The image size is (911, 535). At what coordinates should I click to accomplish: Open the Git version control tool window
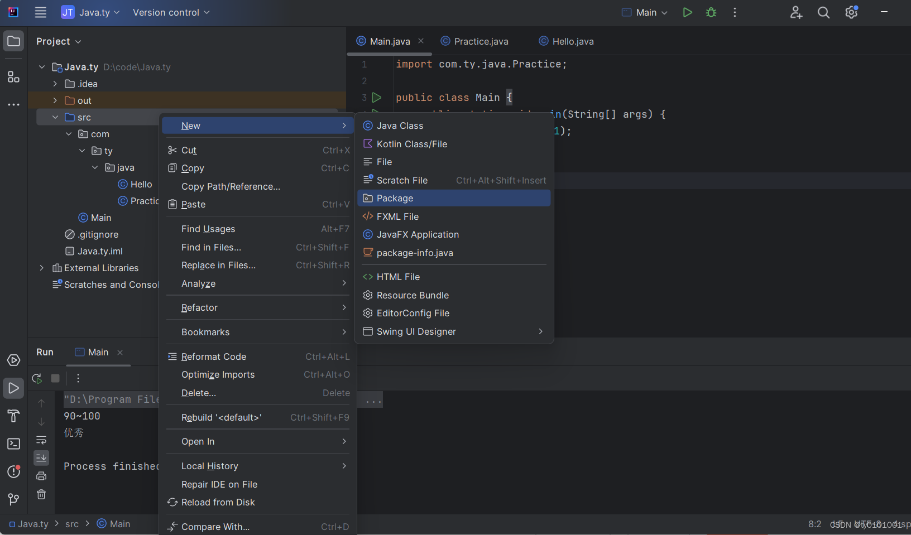[13, 499]
